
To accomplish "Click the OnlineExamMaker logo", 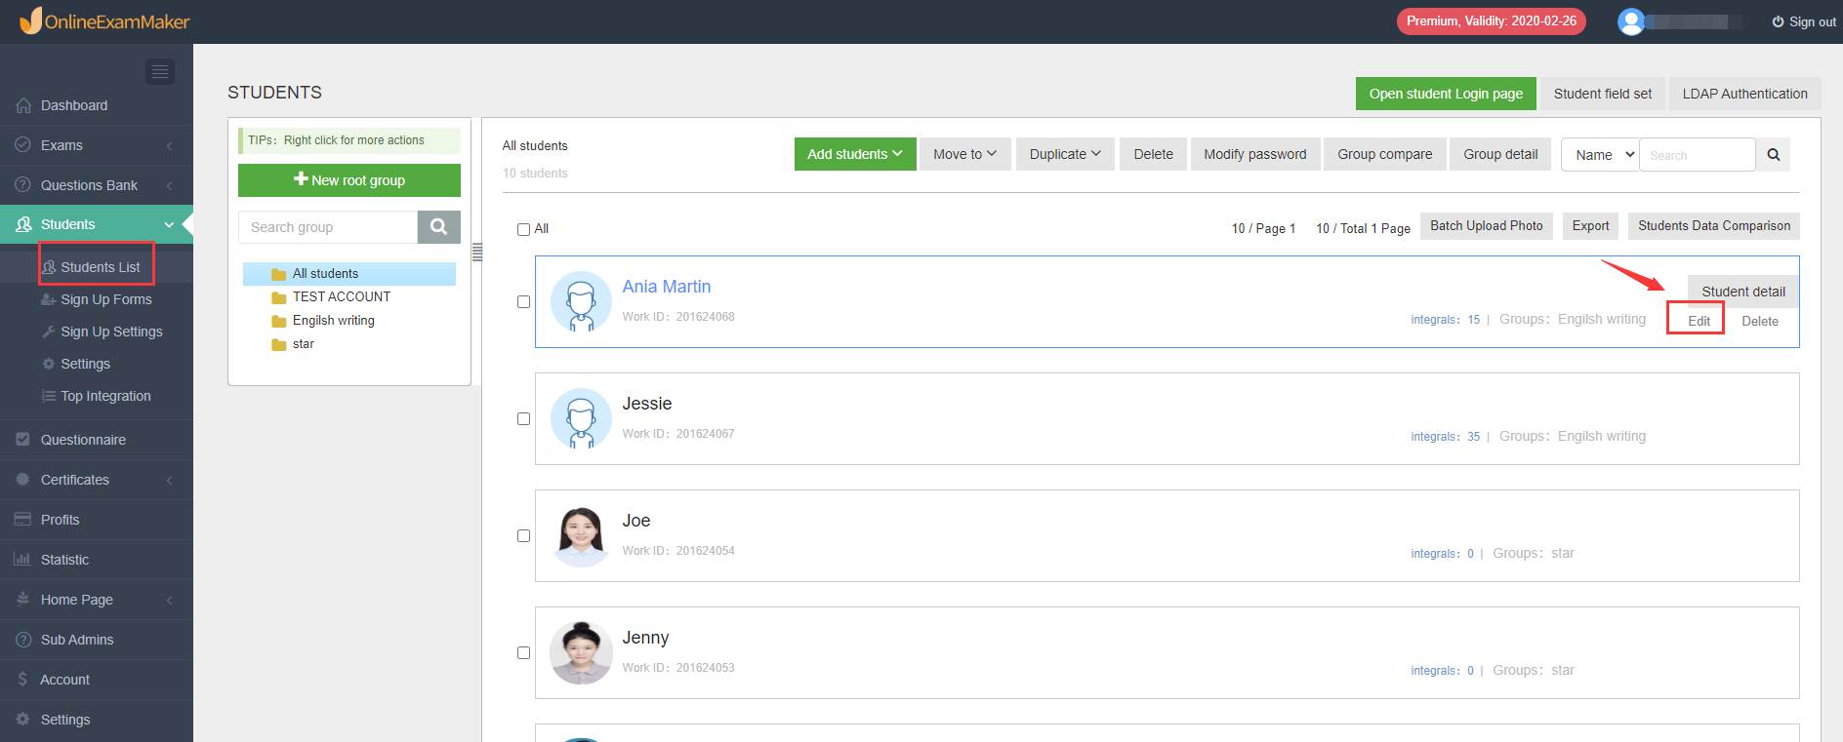I will point(104,20).
